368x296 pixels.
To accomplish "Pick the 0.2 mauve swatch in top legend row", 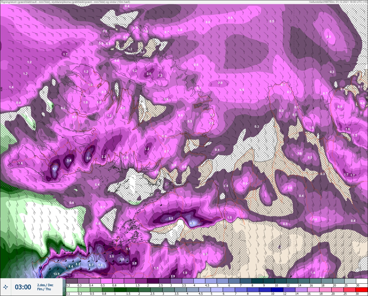I will 72,281.
